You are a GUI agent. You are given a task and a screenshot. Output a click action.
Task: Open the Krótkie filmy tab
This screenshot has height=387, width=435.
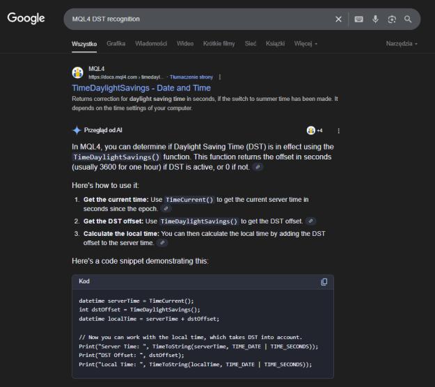(x=219, y=44)
